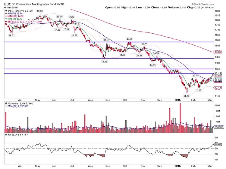Click the Low 12.94 header value

(143, 8)
